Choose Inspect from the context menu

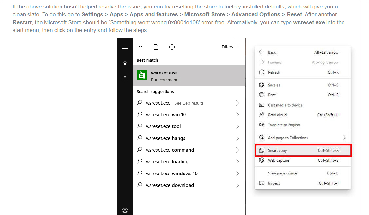(x=303, y=183)
